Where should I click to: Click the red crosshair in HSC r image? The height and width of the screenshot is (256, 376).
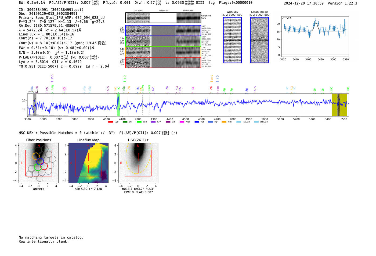138,163
